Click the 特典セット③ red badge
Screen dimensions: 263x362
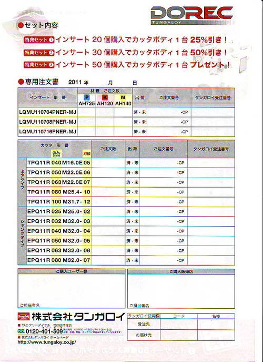coord(39,65)
